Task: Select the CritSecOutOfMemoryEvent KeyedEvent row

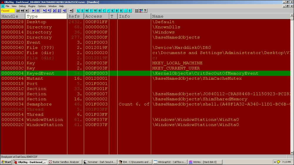Action: pos(145,73)
